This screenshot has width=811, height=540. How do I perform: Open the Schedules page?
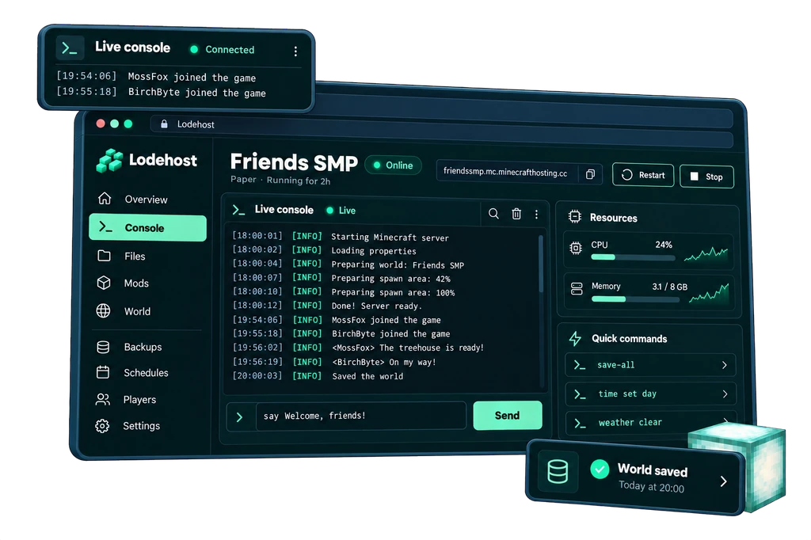tap(147, 373)
